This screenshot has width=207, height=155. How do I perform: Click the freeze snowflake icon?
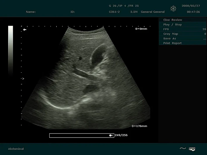click(x=173, y=9)
